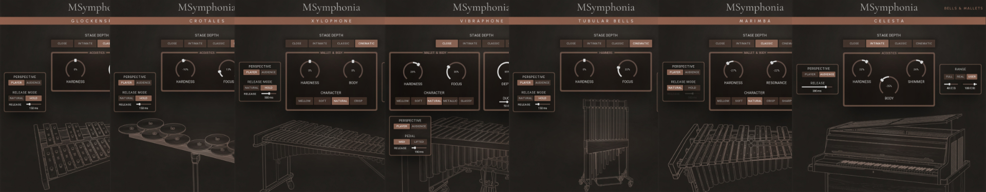The height and width of the screenshot is (192, 986).
Task: Click the Crotales HARDNESS knob
Action: click(185, 69)
